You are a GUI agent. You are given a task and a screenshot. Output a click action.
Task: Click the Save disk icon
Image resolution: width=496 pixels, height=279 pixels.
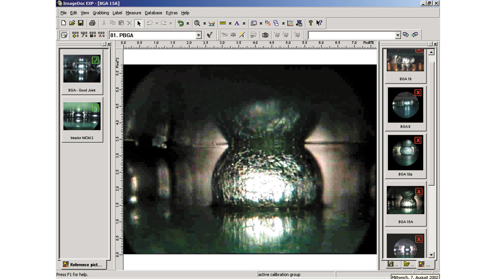coord(80,23)
